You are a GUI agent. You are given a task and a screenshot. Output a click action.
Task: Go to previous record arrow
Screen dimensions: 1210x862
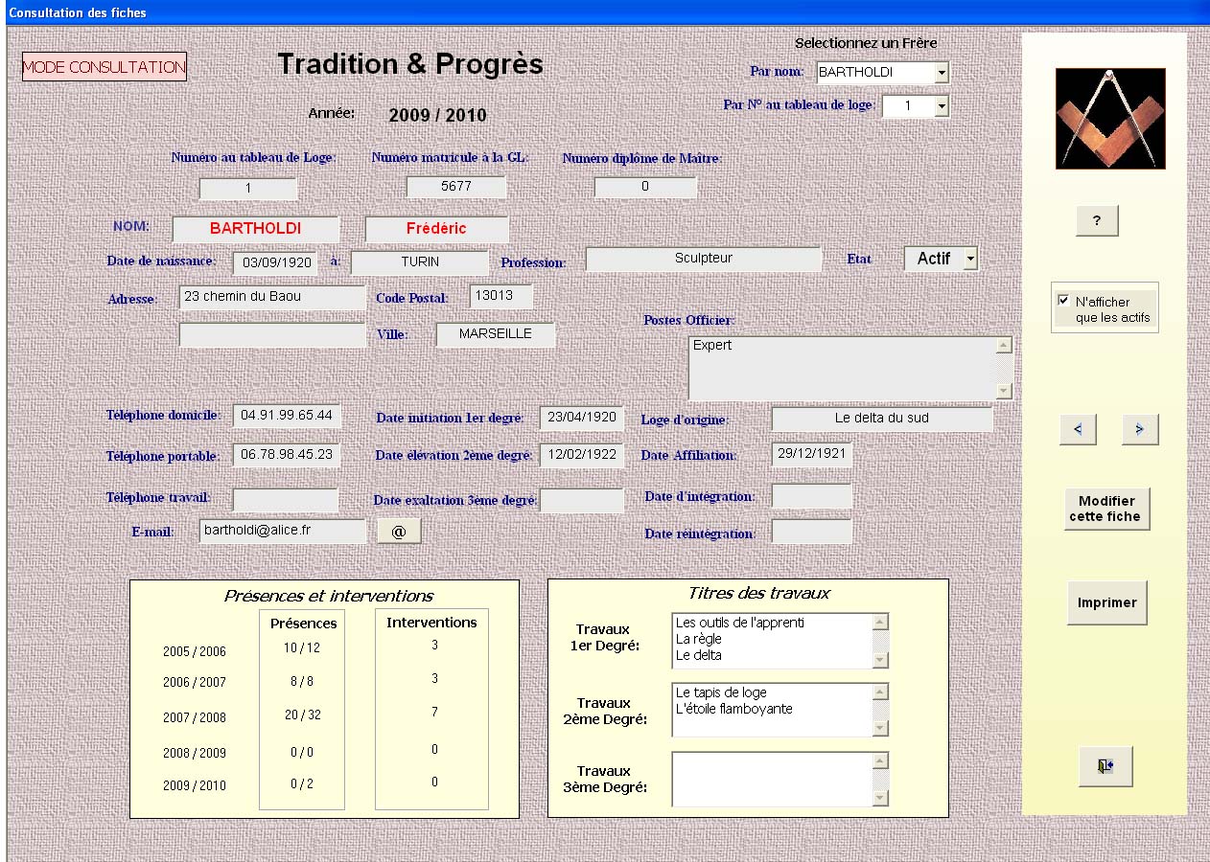(x=1078, y=430)
